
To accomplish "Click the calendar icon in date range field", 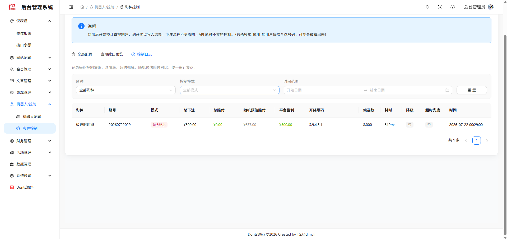I will click(x=447, y=90).
